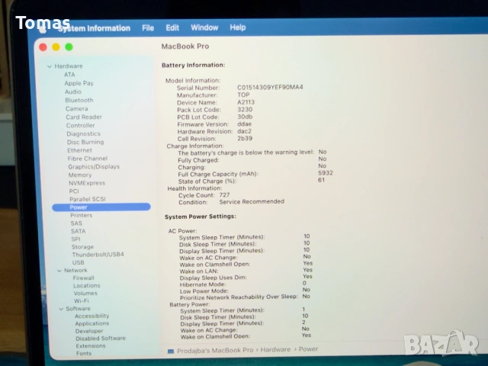Image resolution: width=488 pixels, height=366 pixels.
Task: Open the File menu
Action: [x=148, y=28]
